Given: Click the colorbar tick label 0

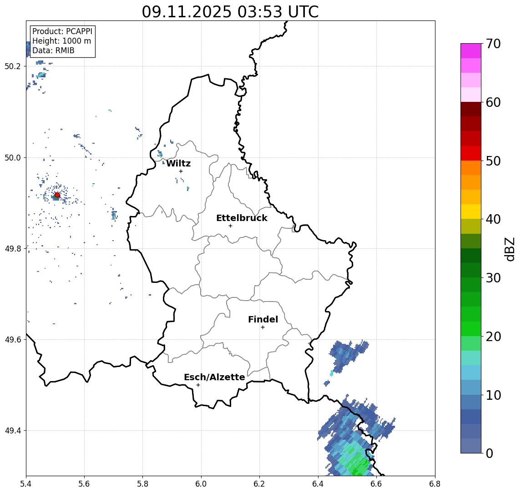Looking at the screenshot, I should tap(490, 453).
